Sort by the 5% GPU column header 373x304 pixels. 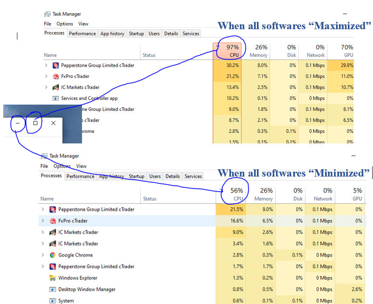(350, 194)
